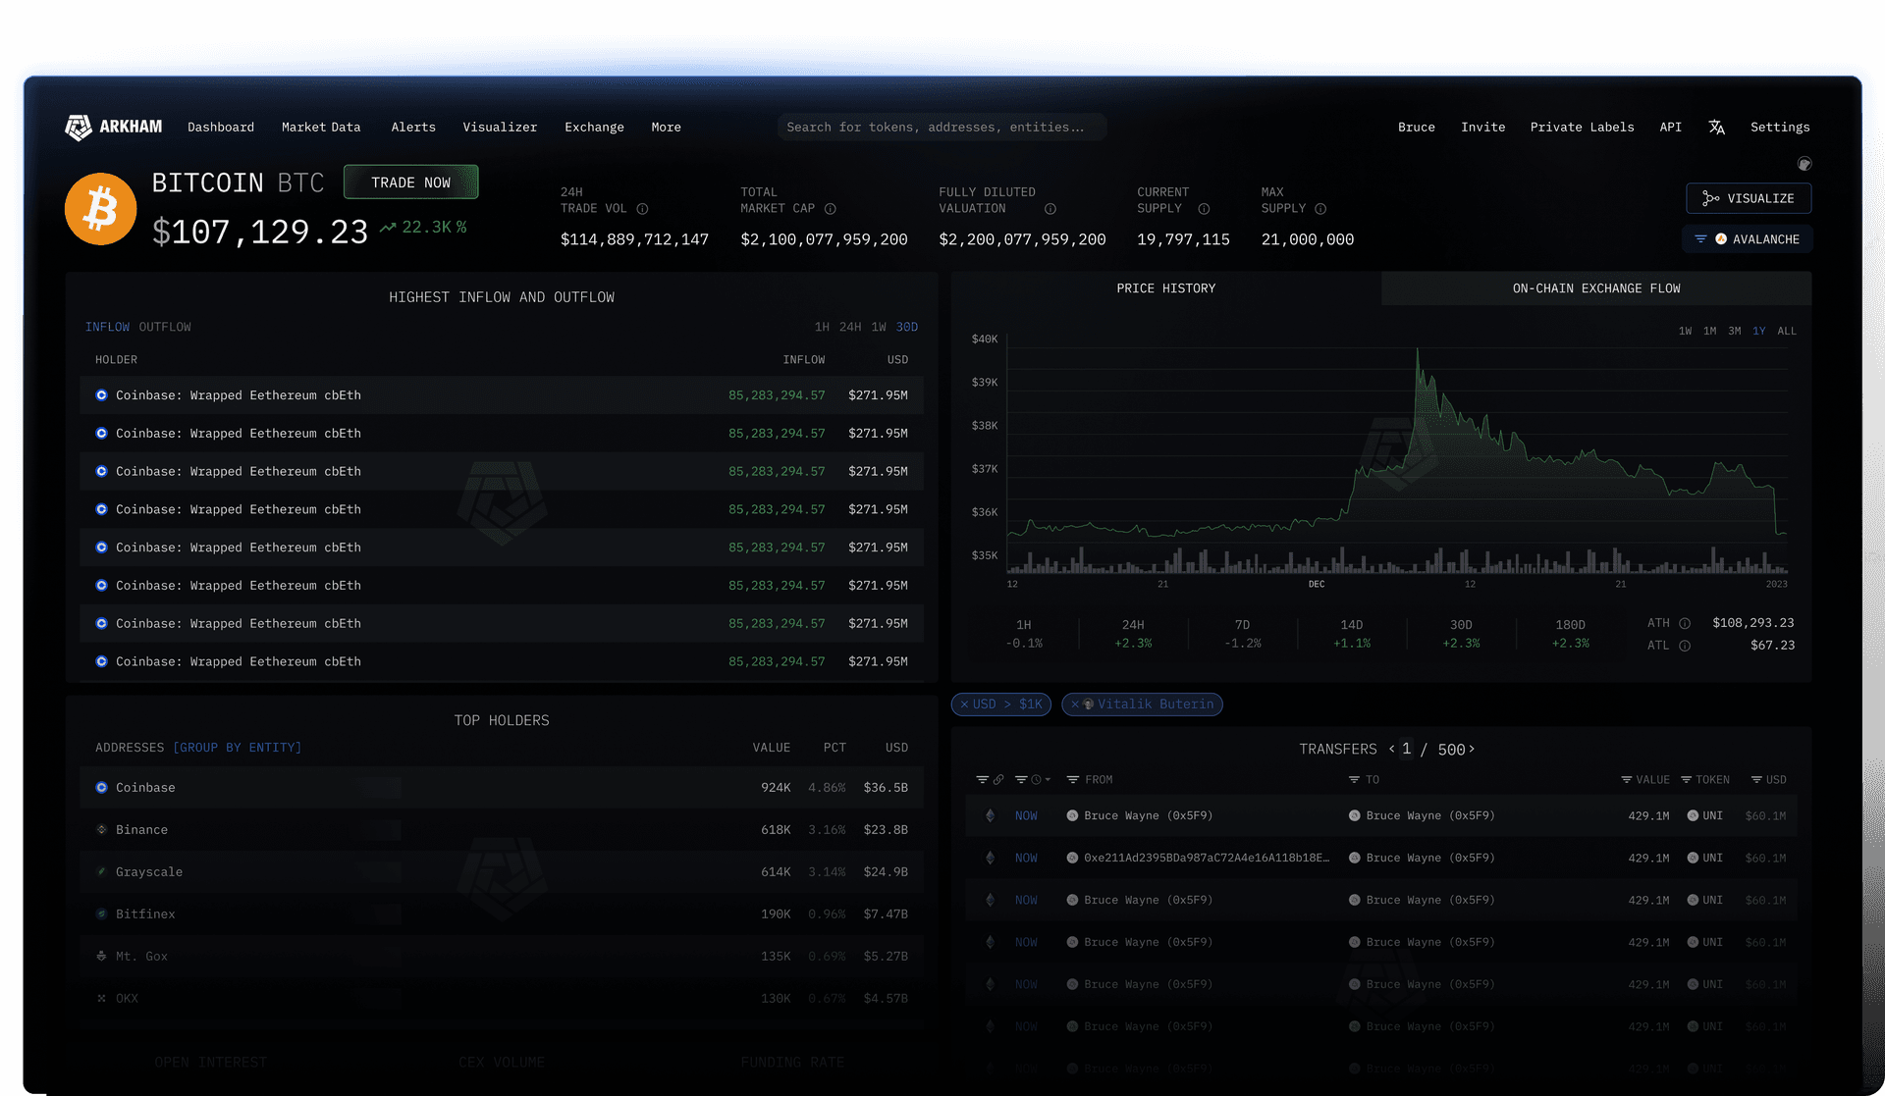Click the VISUALIZE button
This screenshot has height=1096, width=1885.
pyautogui.click(x=1749, y=198)
